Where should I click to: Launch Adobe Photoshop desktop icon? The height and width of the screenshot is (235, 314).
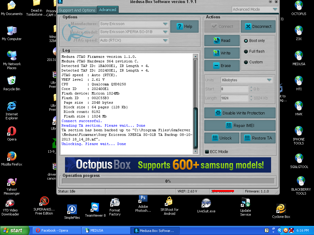click(143, 203)
